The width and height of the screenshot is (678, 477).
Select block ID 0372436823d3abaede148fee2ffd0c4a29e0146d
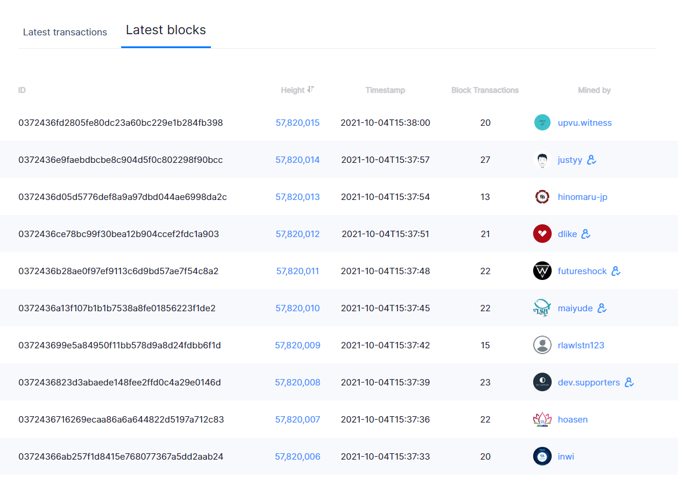[120, 383]
